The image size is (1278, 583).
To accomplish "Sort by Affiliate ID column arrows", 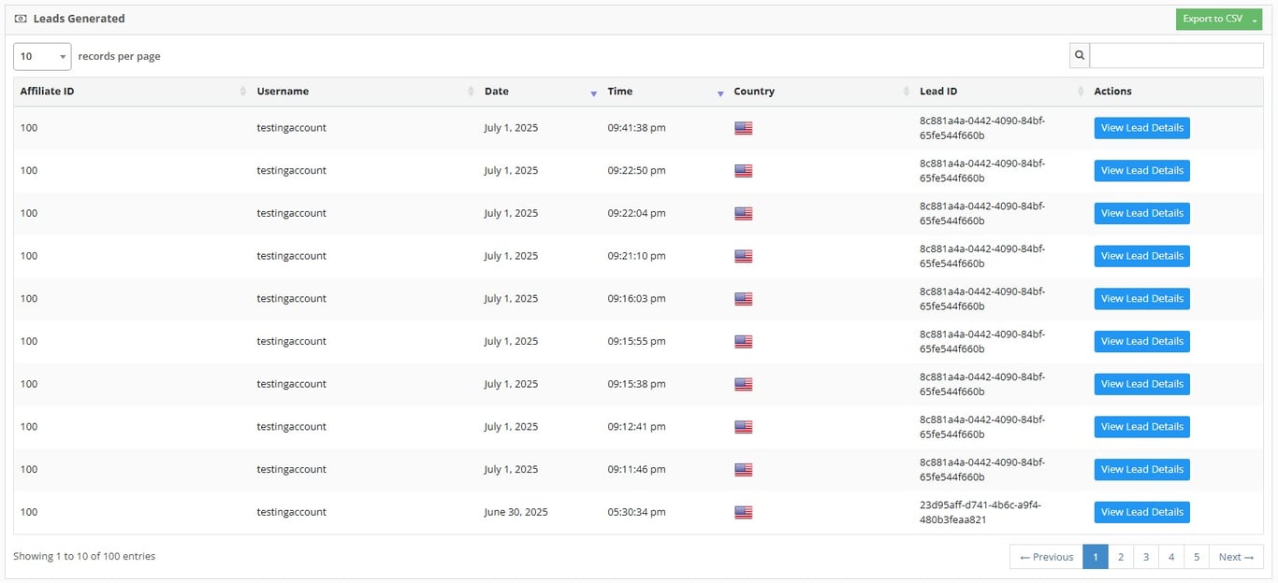I will coord(243,92).
